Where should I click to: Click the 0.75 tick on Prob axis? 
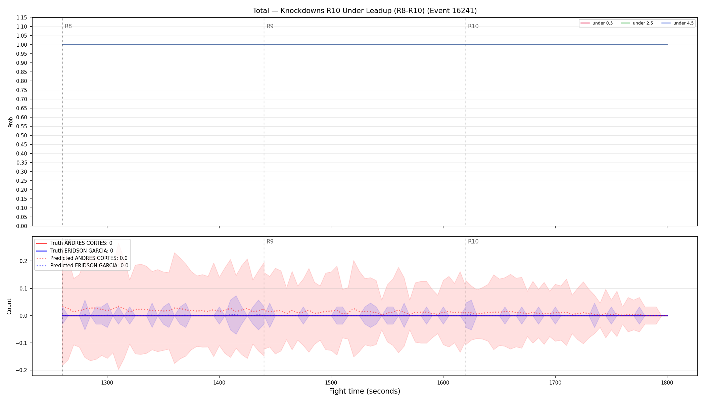[x=22, y=90]
